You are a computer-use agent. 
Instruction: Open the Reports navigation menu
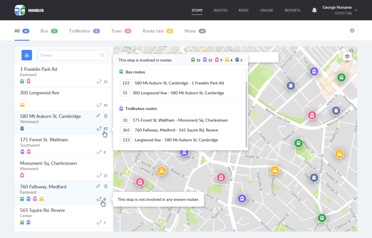tap(292, 10)
